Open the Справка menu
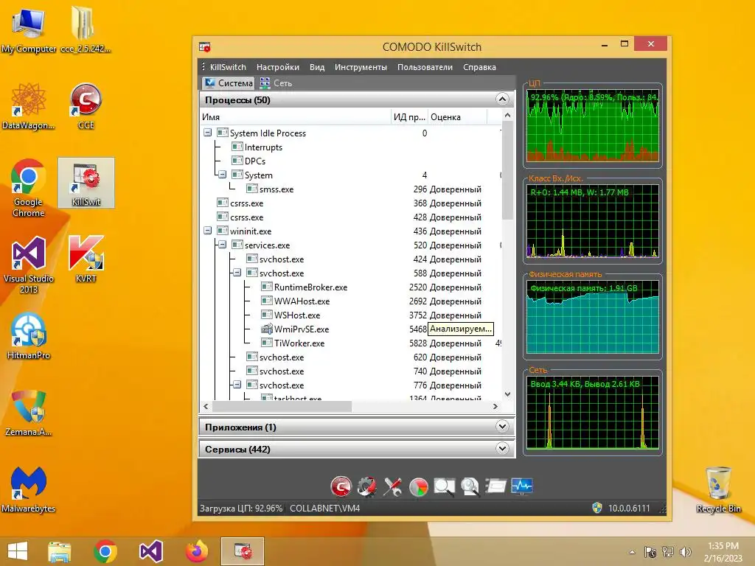Viewport: 755px width, 566px height. (x=479, y=67)
